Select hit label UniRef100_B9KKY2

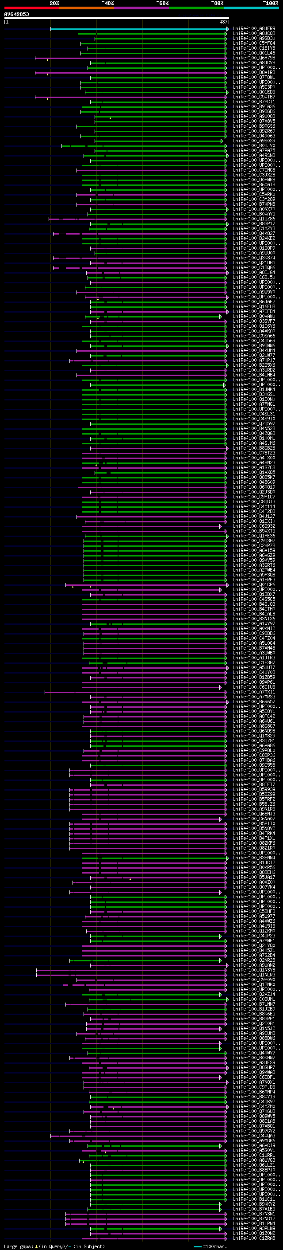click(254, 1204)
